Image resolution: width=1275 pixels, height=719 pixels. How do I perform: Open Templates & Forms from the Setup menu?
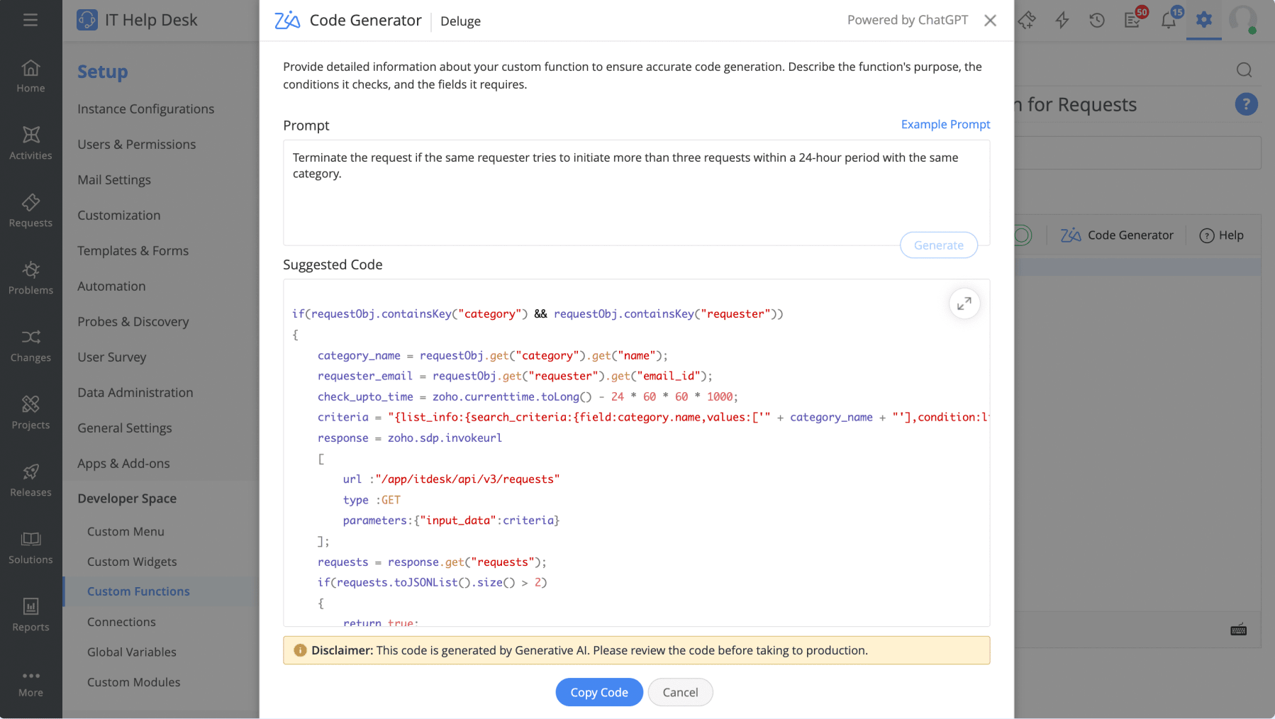coord(133,250)
